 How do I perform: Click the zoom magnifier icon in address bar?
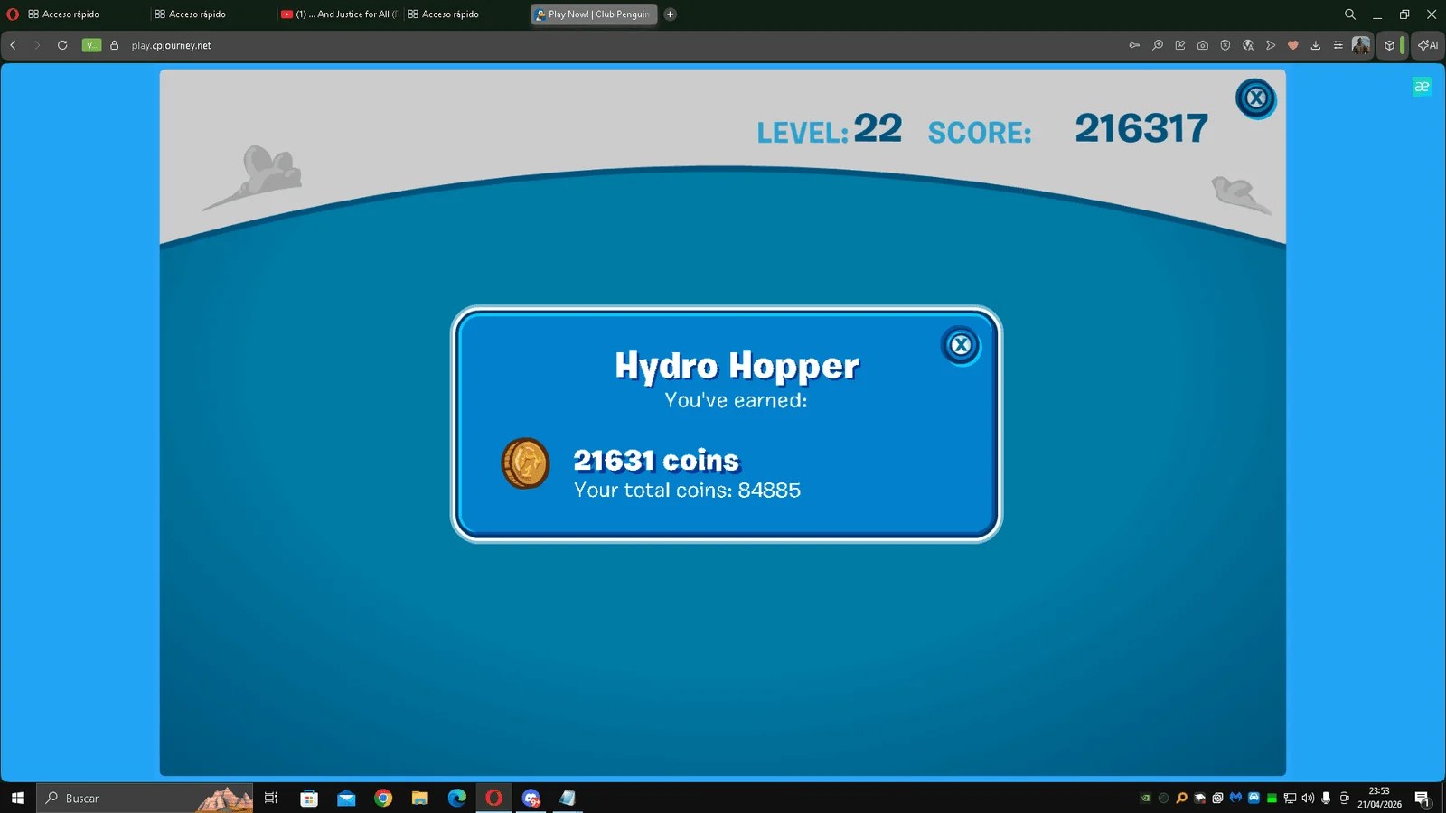pyautogui.click(x=1158, y=45)
